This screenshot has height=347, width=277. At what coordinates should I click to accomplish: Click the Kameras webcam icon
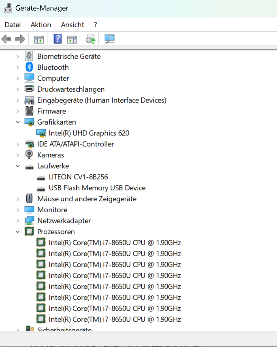29,155
